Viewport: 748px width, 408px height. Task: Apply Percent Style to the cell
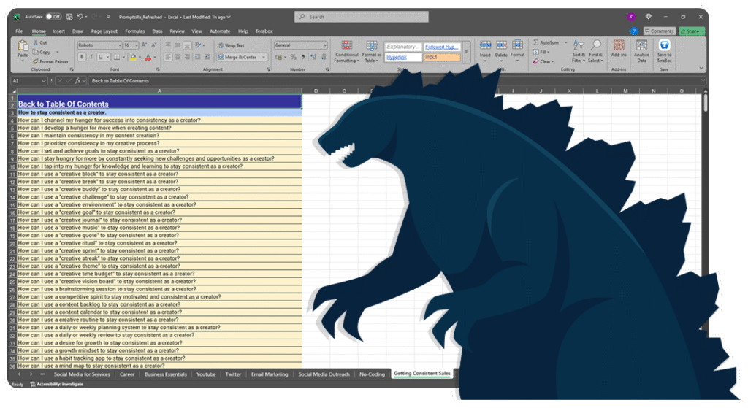pos(294,57)
